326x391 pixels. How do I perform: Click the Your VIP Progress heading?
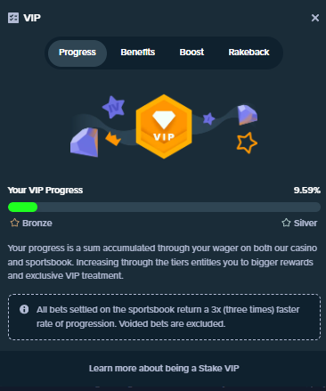click(x=45, y=191)
